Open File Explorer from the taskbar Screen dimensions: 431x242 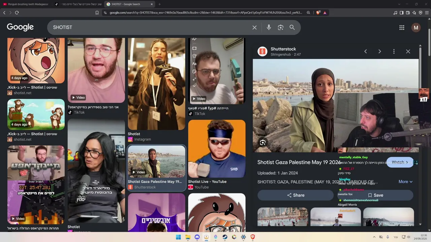pyautogui.click(x=188, y=237)
